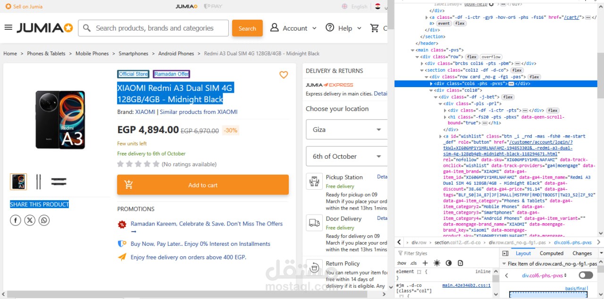Viewport: 604px width, 299px height.
Task: Toggle light color scheme simulation sun icon
Action: pyautogui.click(x=437, y=263)
